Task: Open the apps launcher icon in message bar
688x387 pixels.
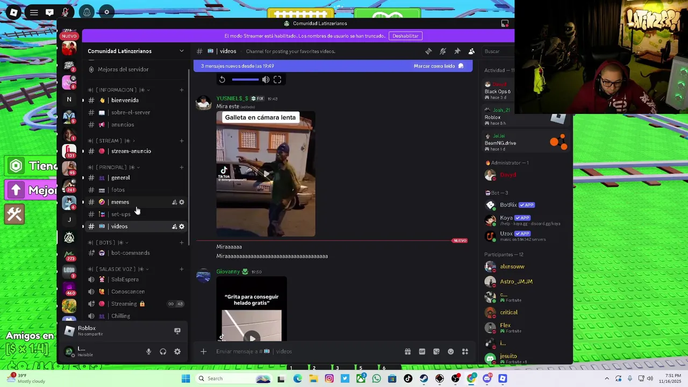Action: point(465,352)
